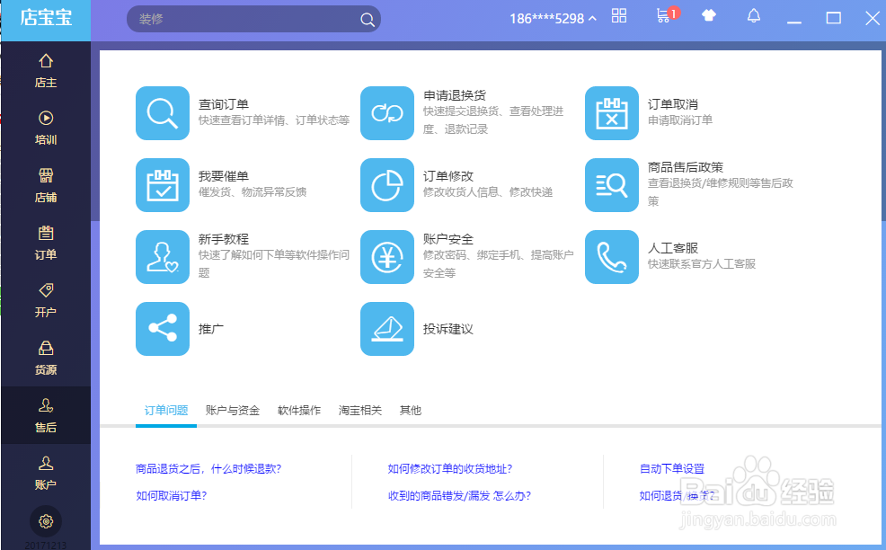Switch to the 淘宝相关 tab
Viewport: 886px width, 550px height.
(x=360, y=411)
